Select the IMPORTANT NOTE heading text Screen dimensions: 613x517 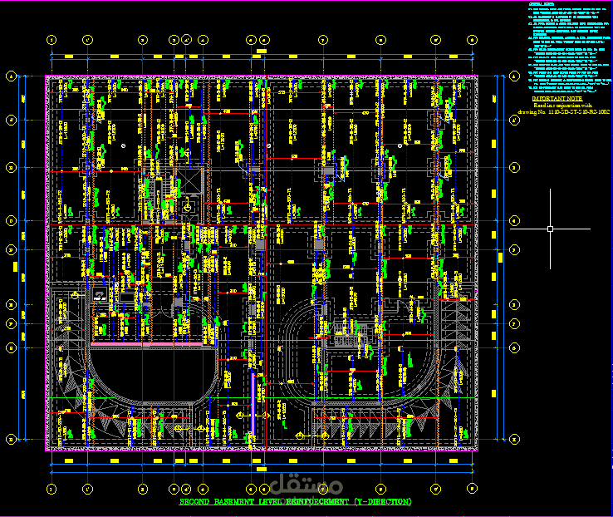(x=557, y=99)
